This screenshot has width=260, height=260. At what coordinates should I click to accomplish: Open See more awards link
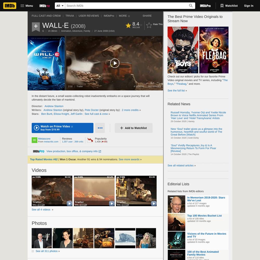(x=129, y=159)
